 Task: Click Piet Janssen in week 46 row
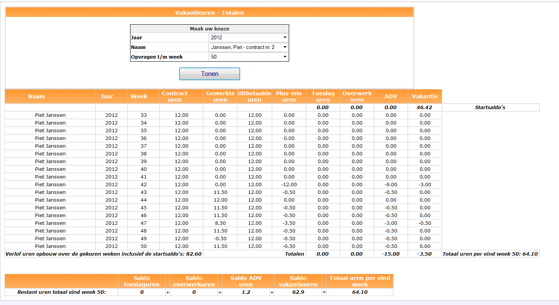point(50,215)
